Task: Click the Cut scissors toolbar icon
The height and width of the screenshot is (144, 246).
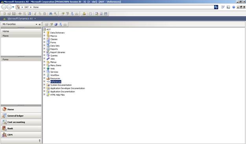Action: [x=35, y=14]
